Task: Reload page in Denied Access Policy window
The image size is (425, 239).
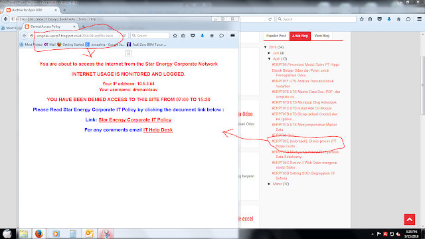Action: coord(124,35)
